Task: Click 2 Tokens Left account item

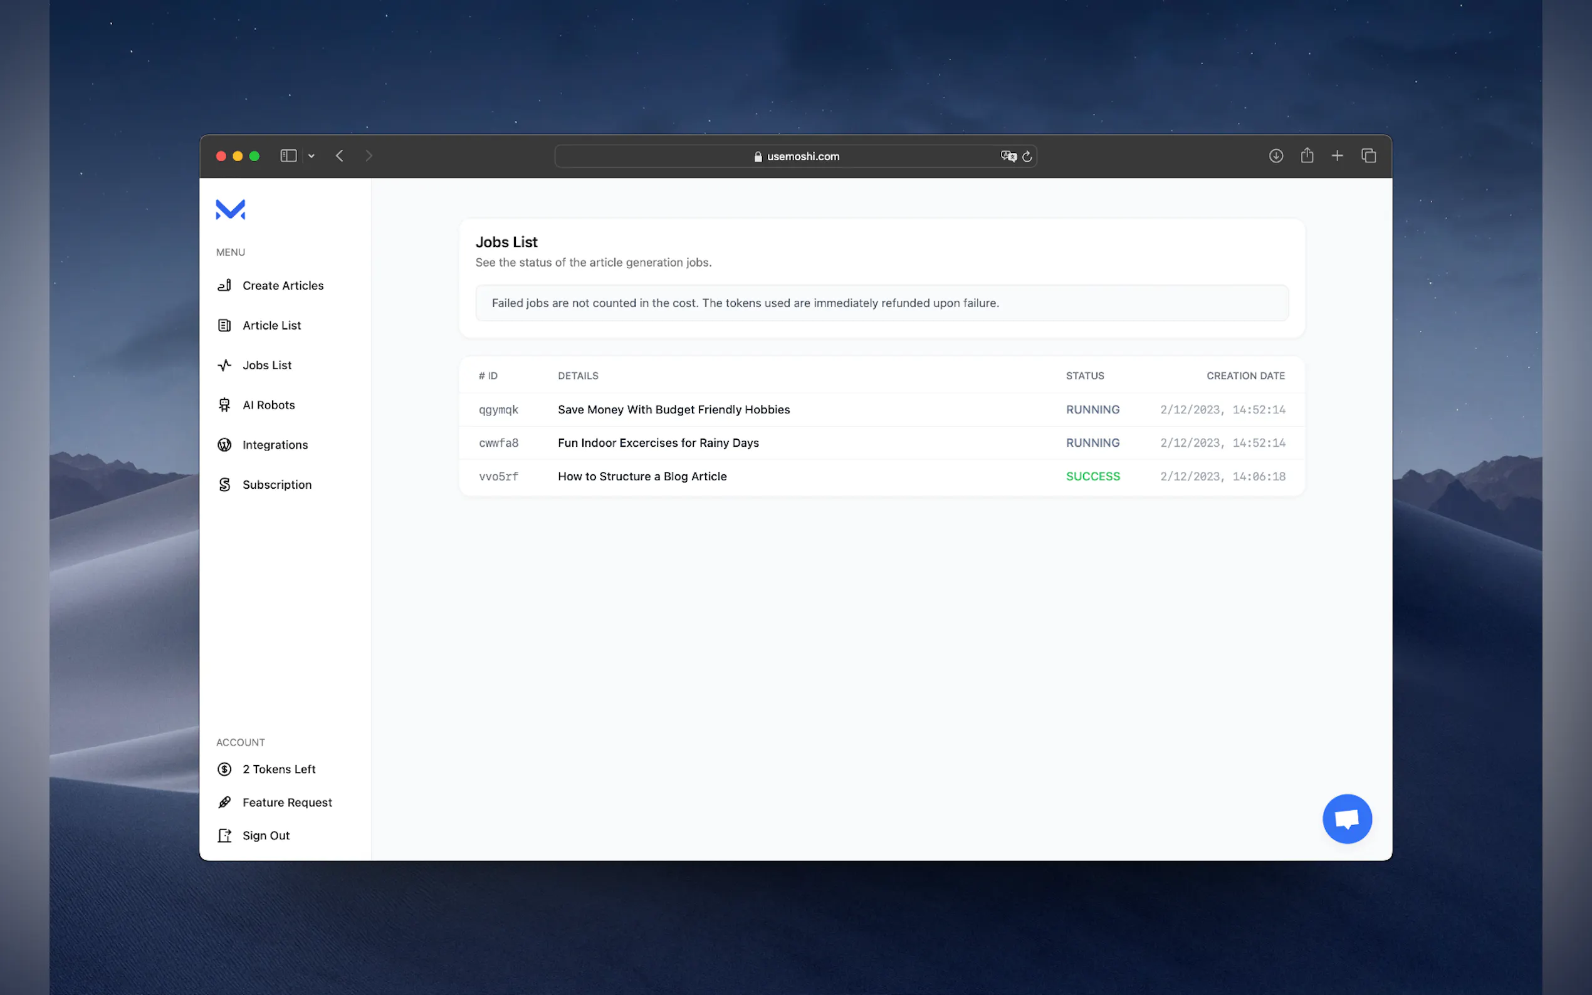Action: tap(278, 769)
